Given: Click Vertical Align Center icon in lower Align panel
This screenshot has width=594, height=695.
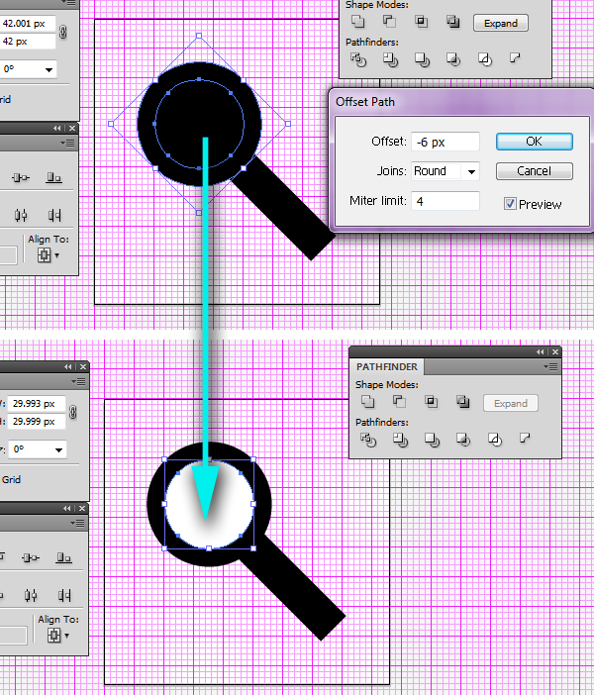Looking at the screenshot, I should tap(30, 557).
